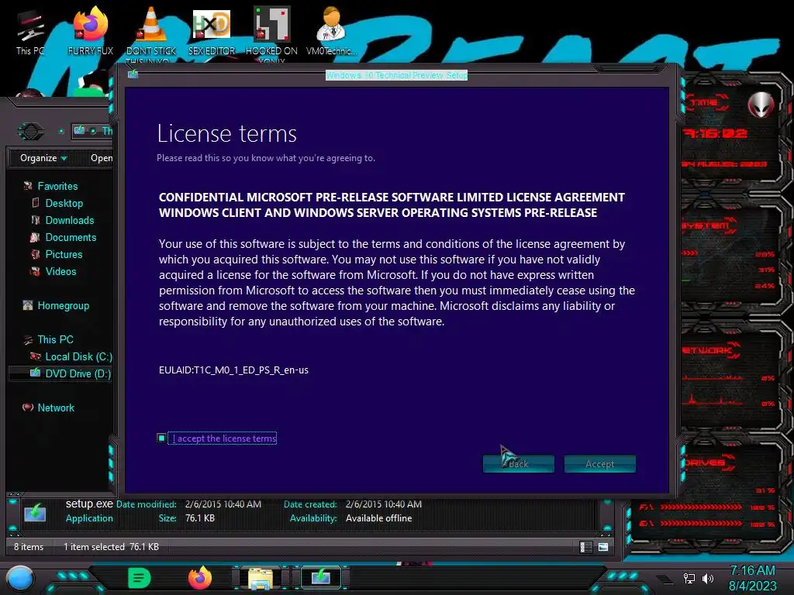The image size is (794, 595).
Task: Click network icon in system tray
Action: (x=689, y=578)
